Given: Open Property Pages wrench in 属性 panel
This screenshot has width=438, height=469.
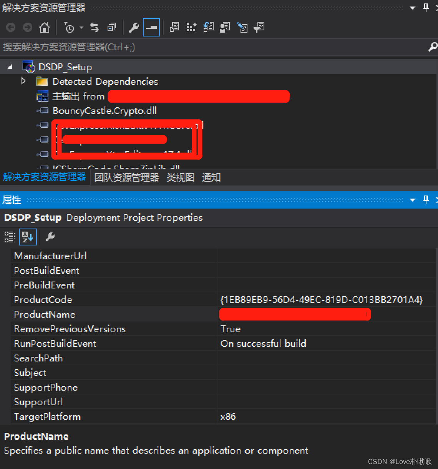Looking at the screenshot, I should (x=50, y=237).
